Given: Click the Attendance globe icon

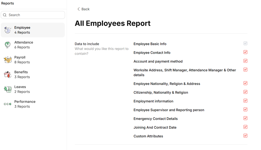Looking at the screenshot, I should click(x=7, y=45).
